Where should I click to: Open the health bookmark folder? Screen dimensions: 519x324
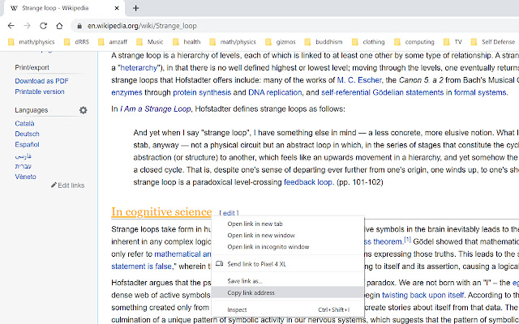coord(187,42)
